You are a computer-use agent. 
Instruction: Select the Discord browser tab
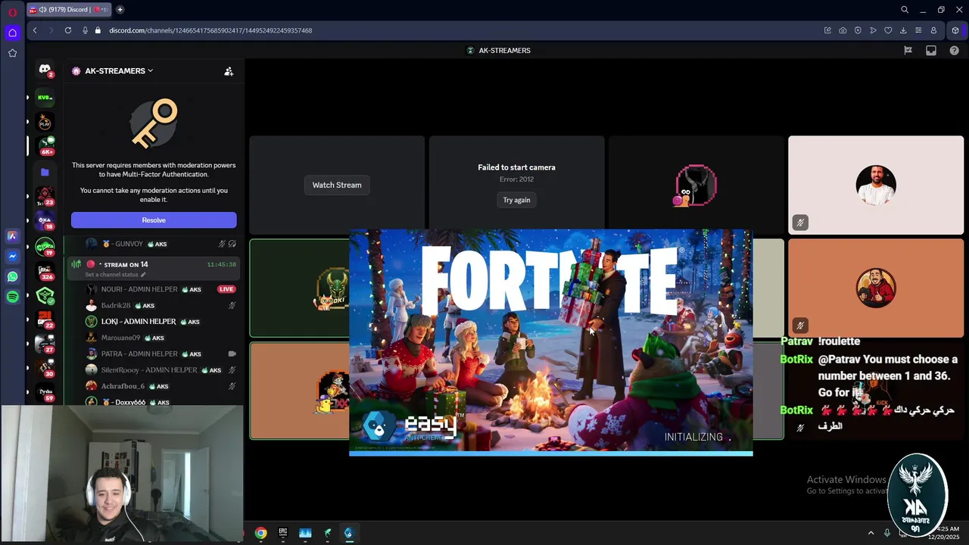[x=70, y=10]
